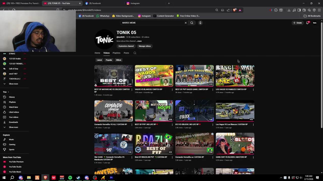Image resolution: width=323 pixels, height=181 pixels.
Task: Open Premiere Pro from the taskbar
Action: [x=111, y=178]
